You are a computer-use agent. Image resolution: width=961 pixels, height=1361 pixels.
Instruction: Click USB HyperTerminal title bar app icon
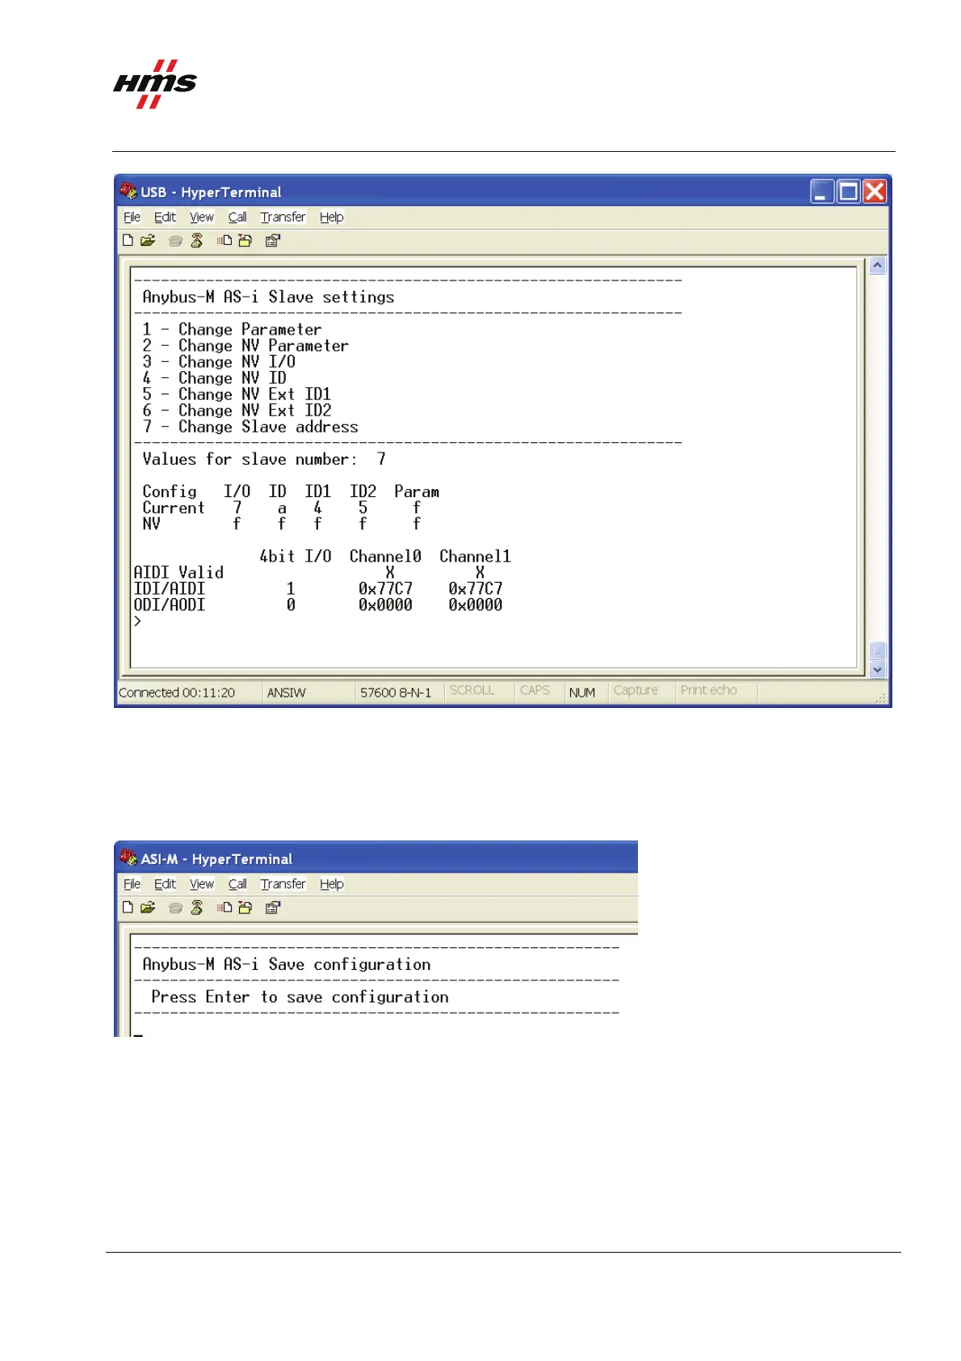(x=128, y=191)
